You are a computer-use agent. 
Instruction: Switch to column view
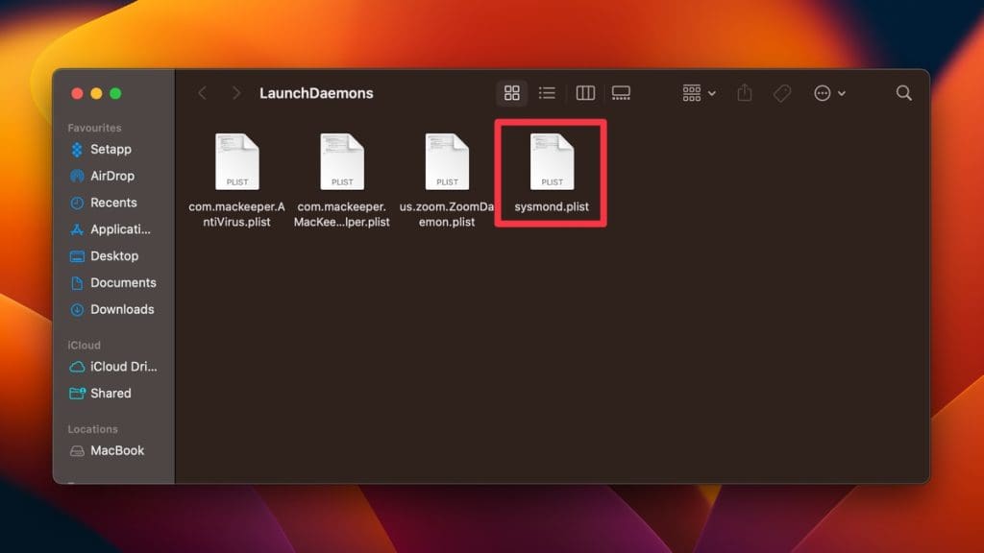[x=585, y=93]
